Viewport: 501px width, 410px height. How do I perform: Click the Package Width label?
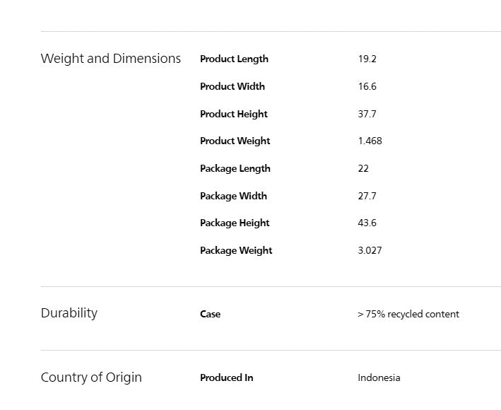234,197
